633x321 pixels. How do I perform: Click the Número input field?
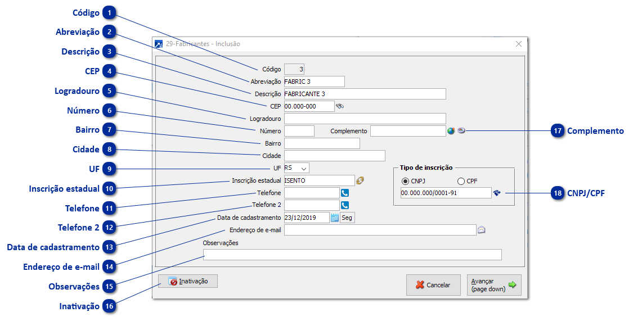299,131
